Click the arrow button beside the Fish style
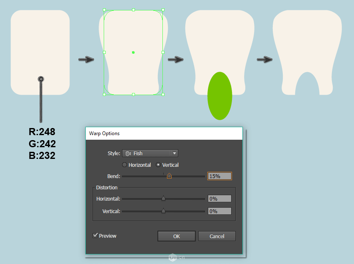 click(175, 153)
